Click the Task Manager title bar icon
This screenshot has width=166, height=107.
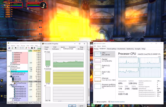click(95, 43)
